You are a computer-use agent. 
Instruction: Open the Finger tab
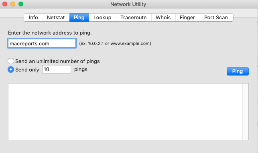click(187, 17)
